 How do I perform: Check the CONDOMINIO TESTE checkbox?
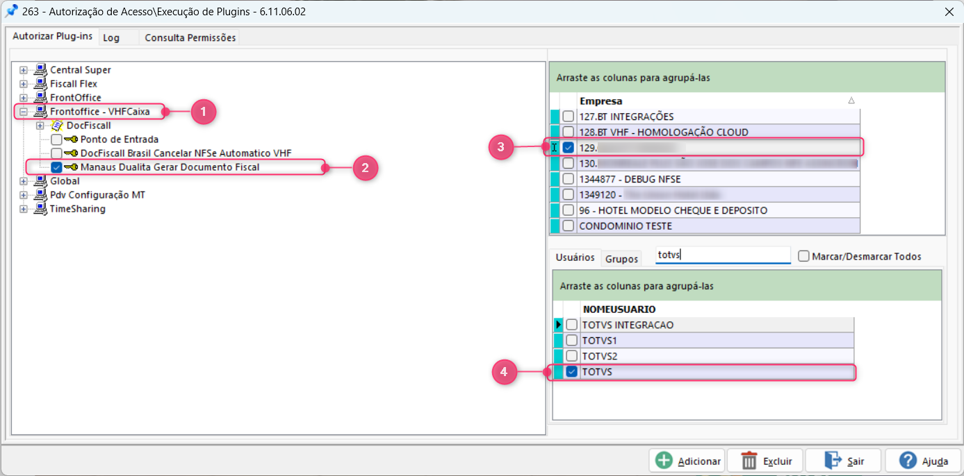tap(569, 226)
